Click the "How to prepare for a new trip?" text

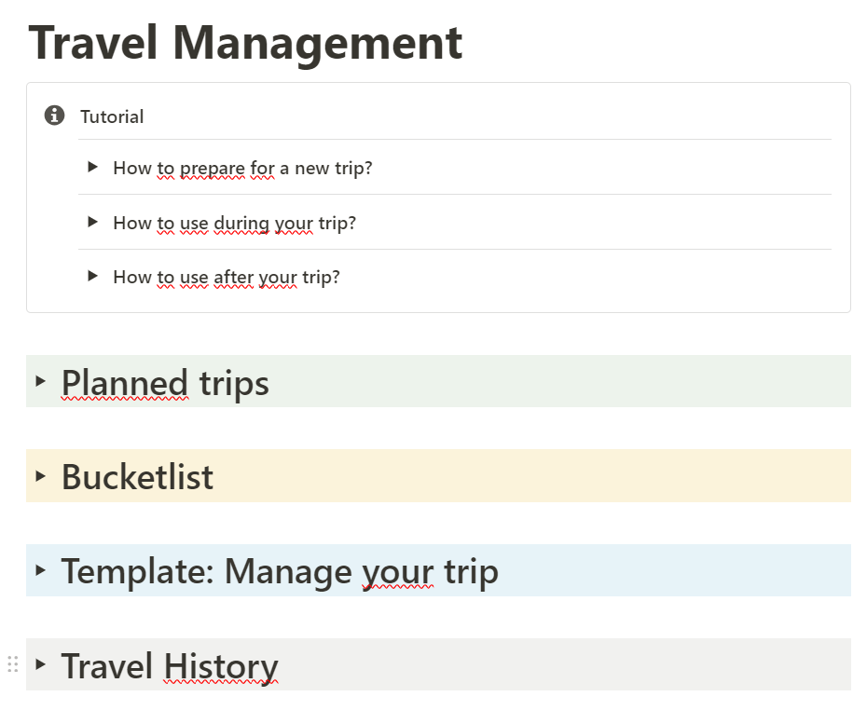click(242, 168)
